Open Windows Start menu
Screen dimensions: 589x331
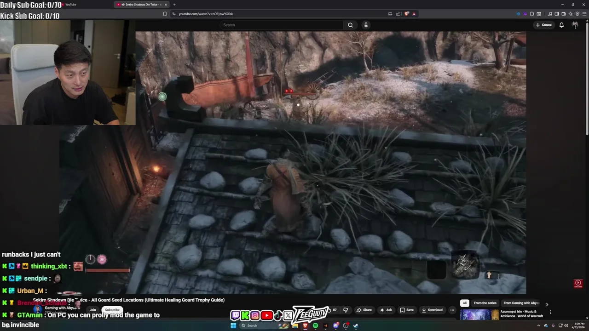(x=233, y=325)
